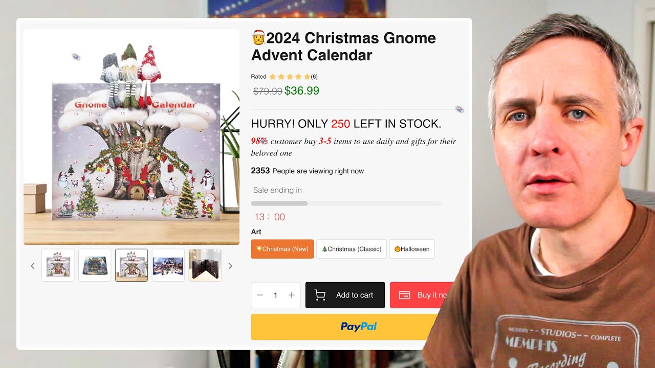Click the quantity input field
This screenshot has height=368, width=655.
(275, 295)
